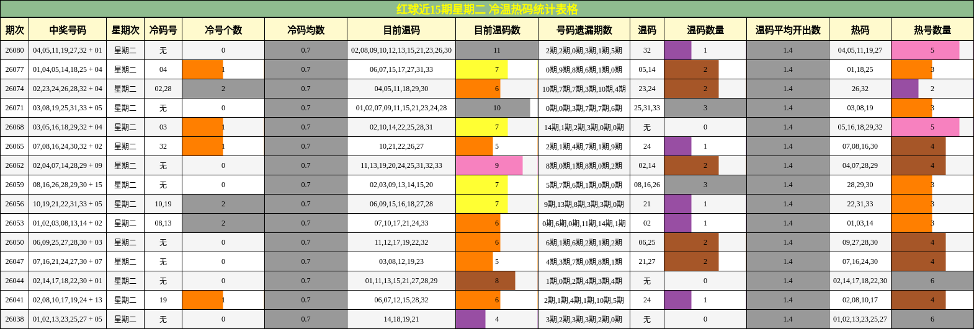974x329 pixels.
Task: Click warm code cell 08,16,26
Action: point(647,185)
